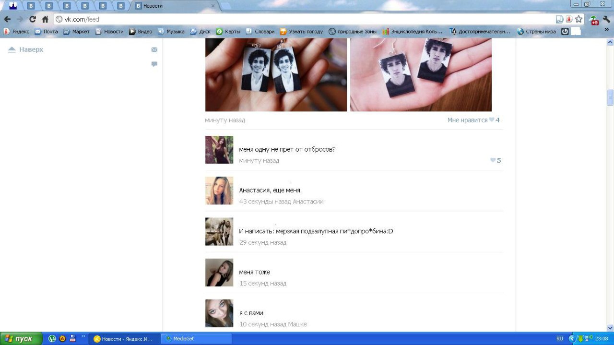The width and height of the screenshot is (614, 345).
Task: Open the Страны мира bookmark
Action: pos(537,32)
